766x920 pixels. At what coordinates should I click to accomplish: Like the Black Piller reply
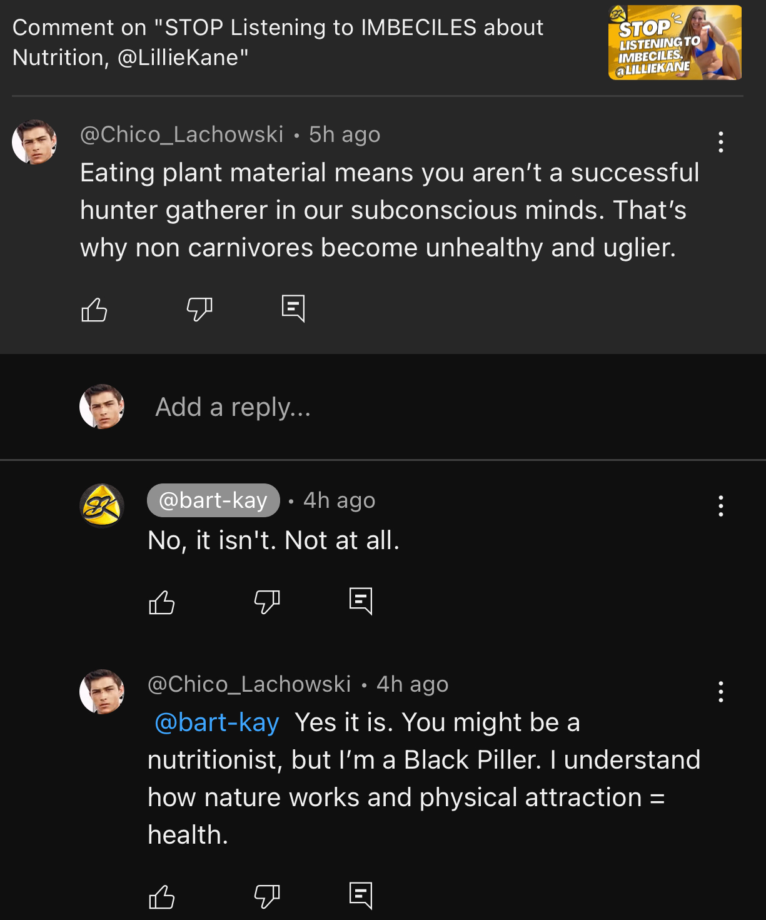pyautogui.click(x=162, y=897)
